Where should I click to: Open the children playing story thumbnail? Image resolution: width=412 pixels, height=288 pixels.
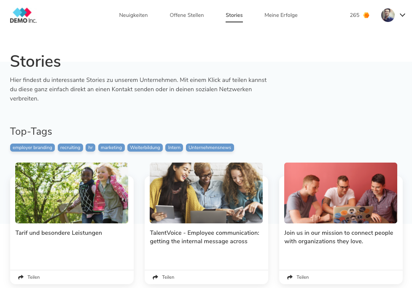click(72, 193)
